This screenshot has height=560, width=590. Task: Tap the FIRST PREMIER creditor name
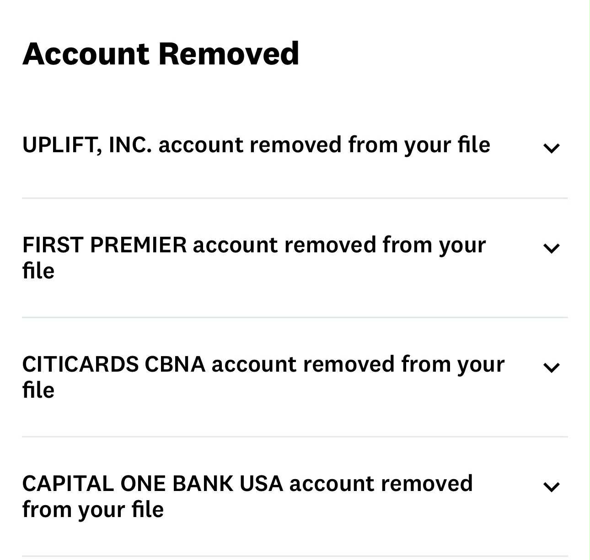coord(104,245)
